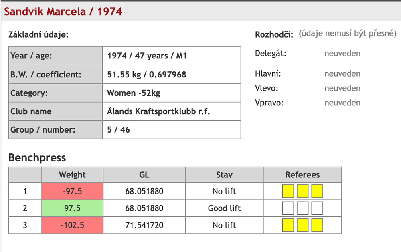
Task: Click the 'Weight' column header
Action: tap(72, 175)
